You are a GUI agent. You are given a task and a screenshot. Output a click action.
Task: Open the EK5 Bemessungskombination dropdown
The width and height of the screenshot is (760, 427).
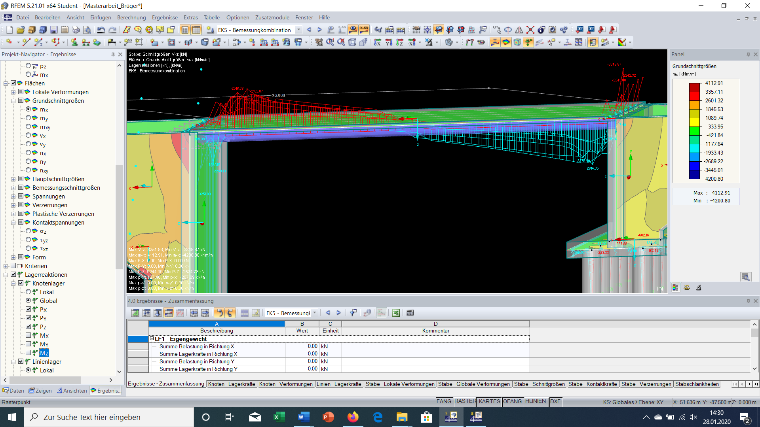tap(299, 30)
